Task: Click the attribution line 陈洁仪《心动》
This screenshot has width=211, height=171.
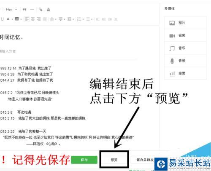Action: [x=43, y=144]
